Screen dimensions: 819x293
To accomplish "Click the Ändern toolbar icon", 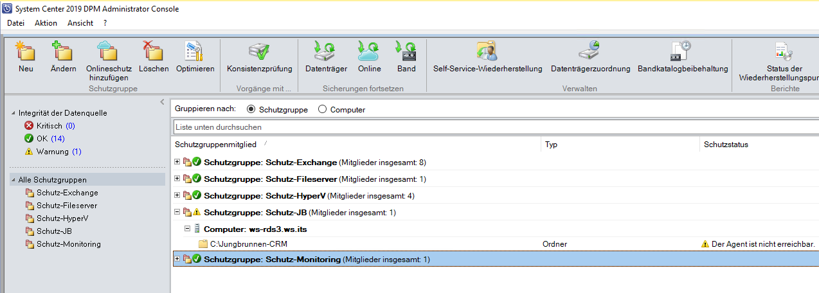I will pos(63,51).
